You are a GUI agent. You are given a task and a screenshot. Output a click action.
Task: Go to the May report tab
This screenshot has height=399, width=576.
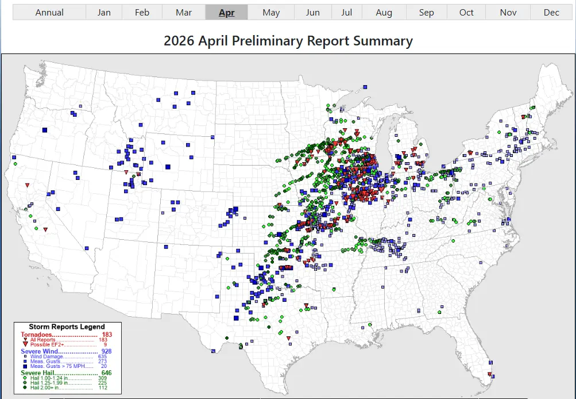pyautogui.click(x=271, y=13)
